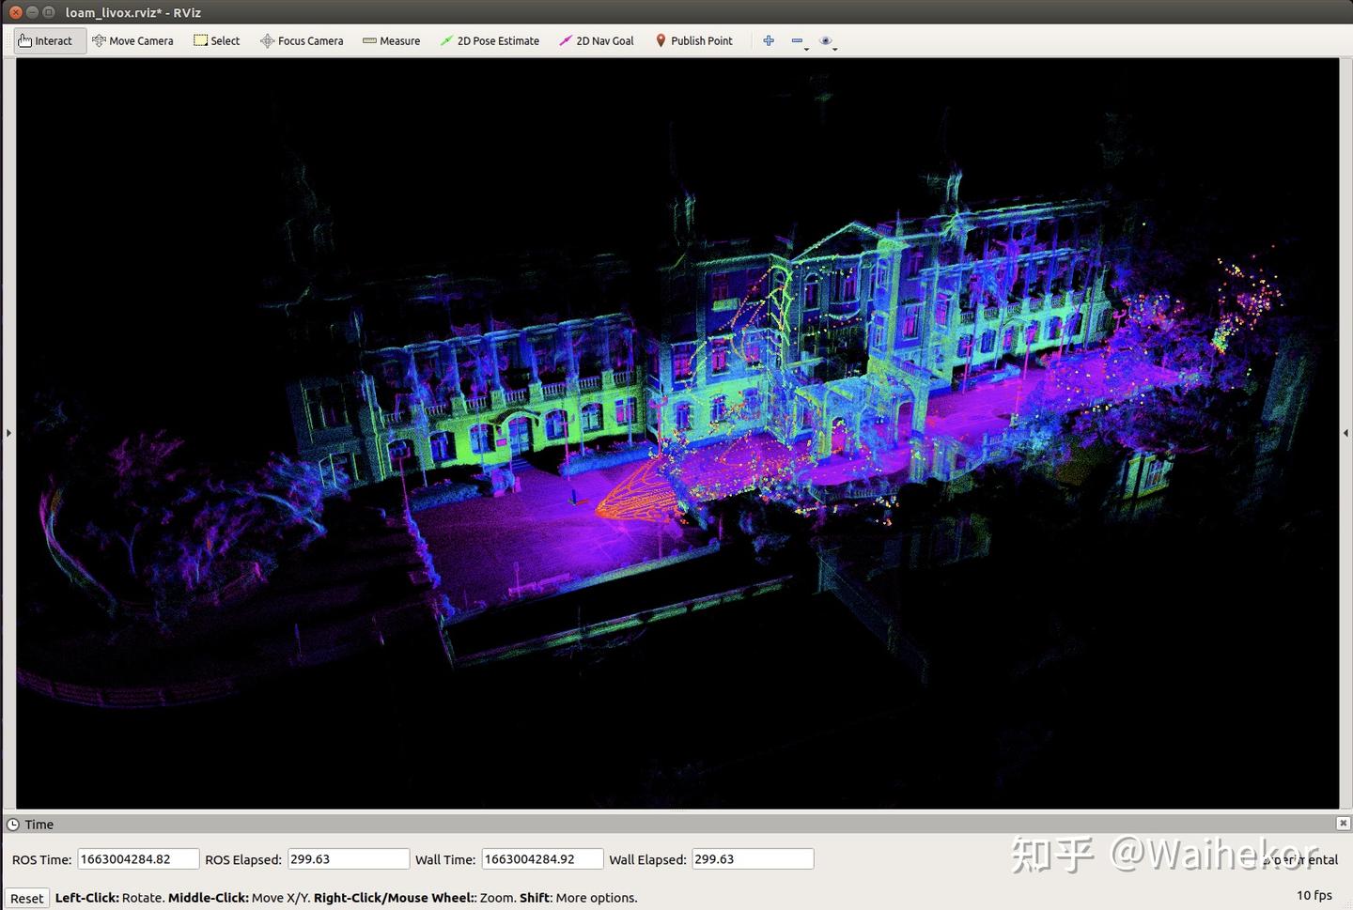
Task: Select the Interact tool
Action: (46, 40)
